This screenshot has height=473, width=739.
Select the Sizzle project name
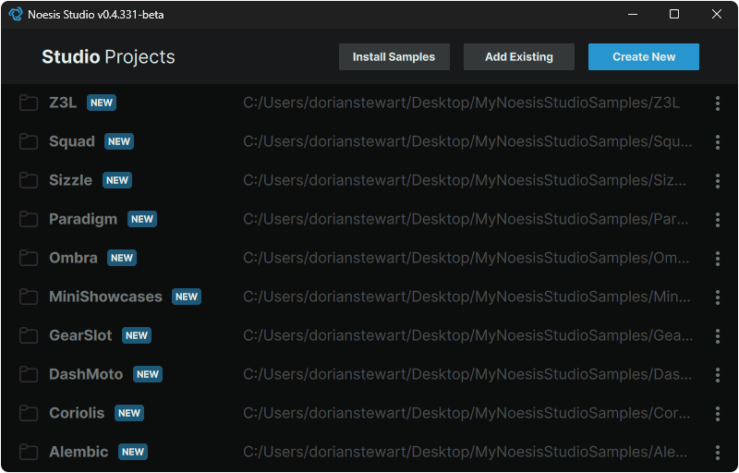pyautogui.click(x=71, y=180)
